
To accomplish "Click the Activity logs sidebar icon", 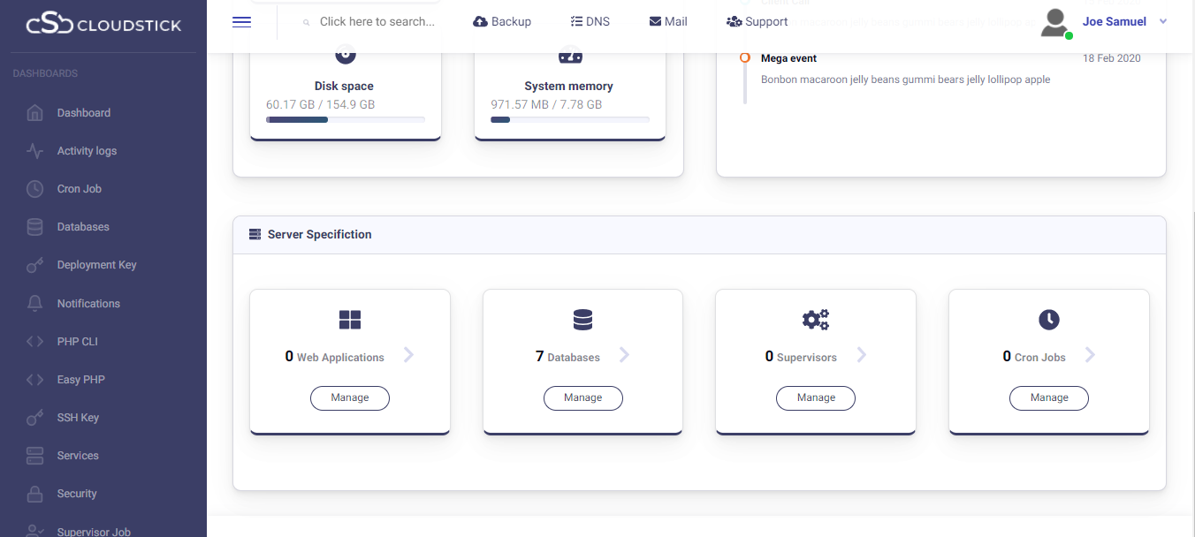I will click(x=34, y=151).
